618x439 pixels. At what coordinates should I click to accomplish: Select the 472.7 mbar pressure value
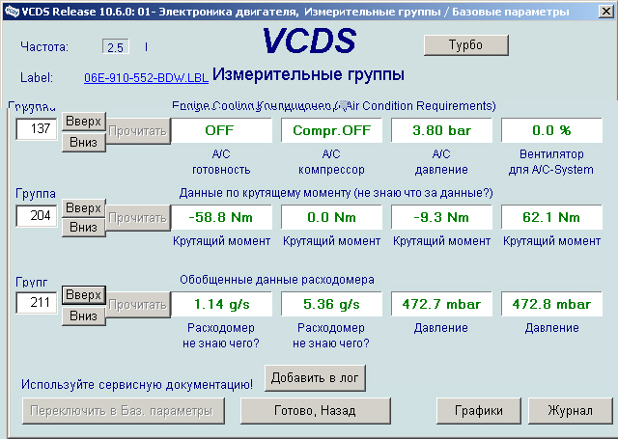[441, 304]
